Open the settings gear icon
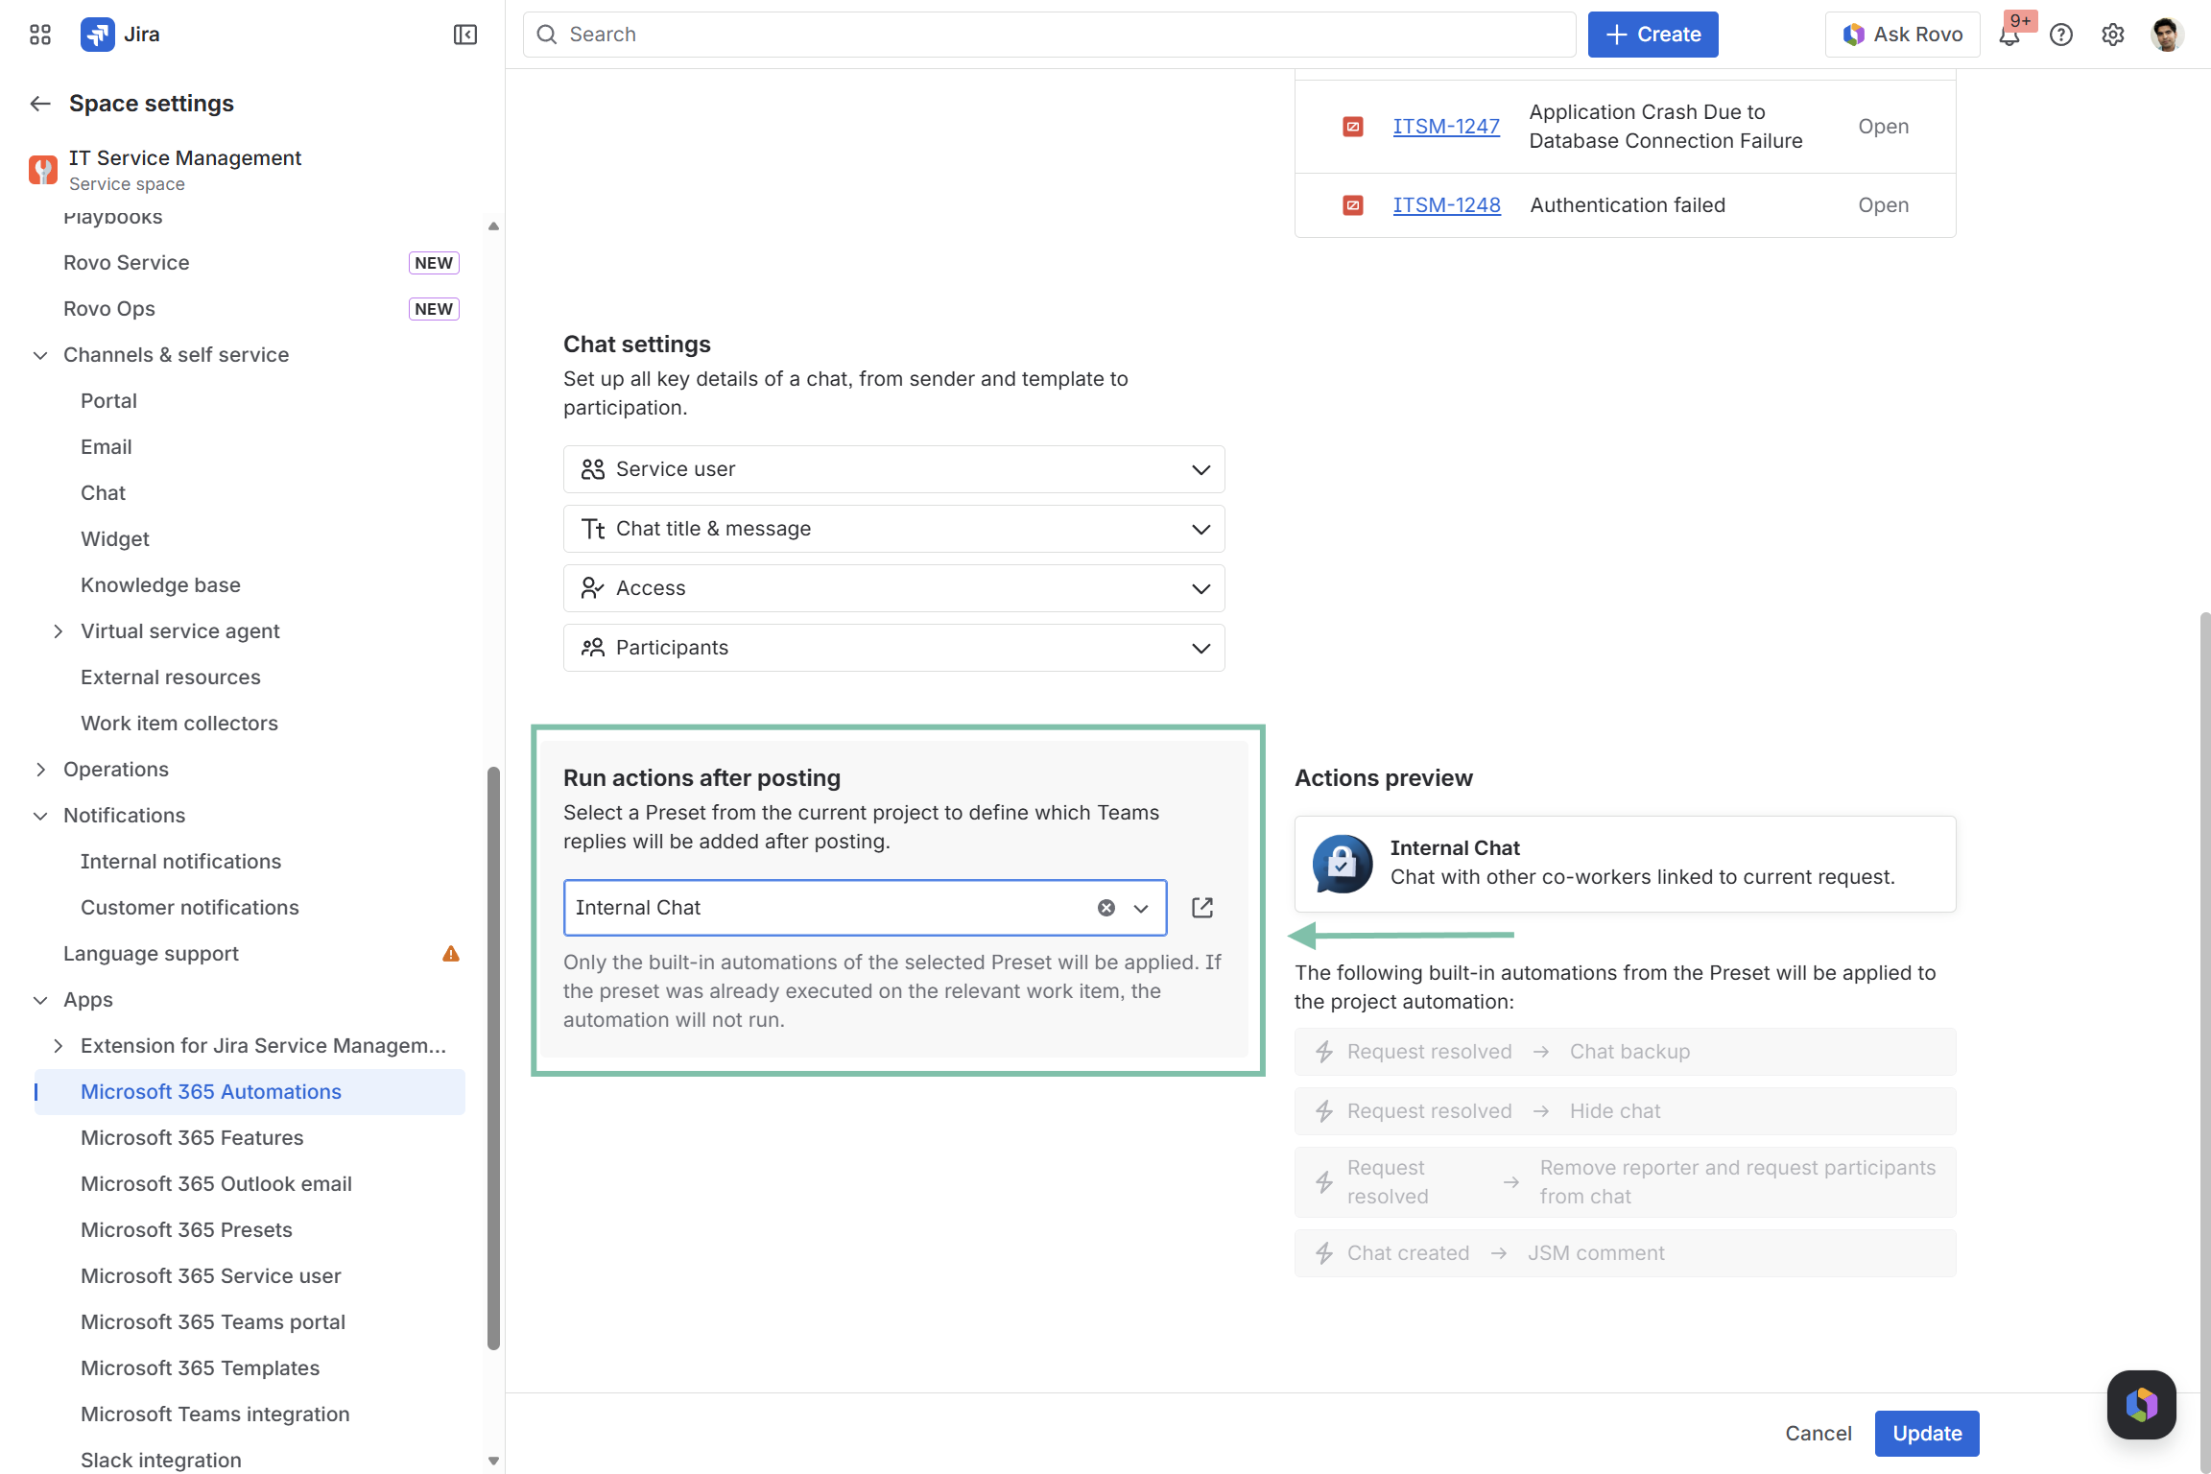 pos(2113,35)
